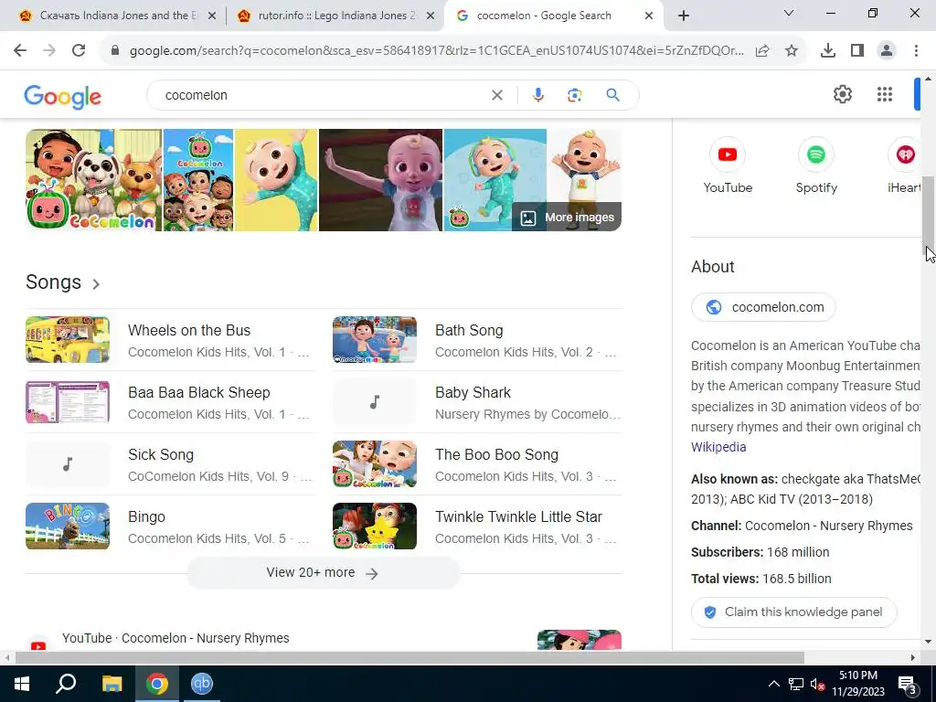Click the Bingo song thumbnail

(68, 526)
